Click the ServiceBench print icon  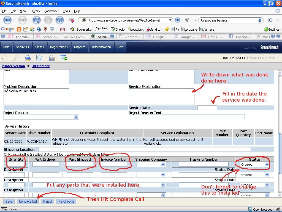click(28, 58)
